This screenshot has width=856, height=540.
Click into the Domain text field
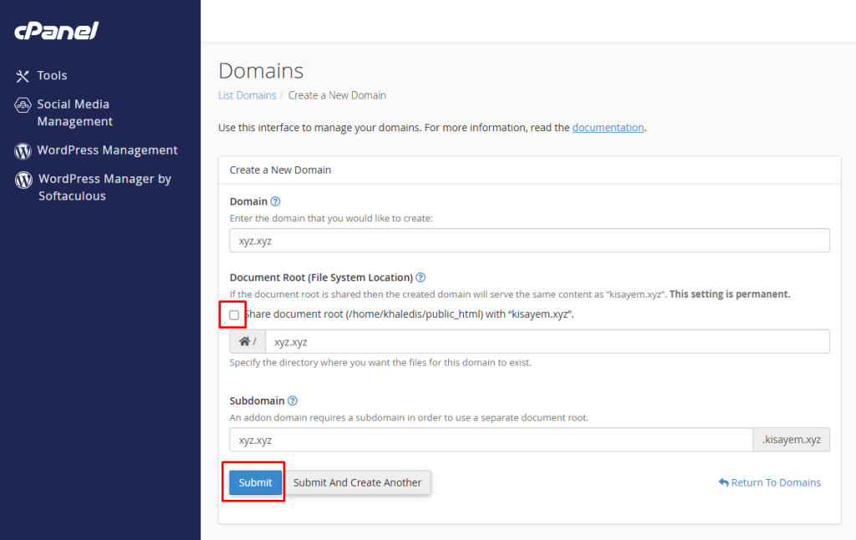tap(529, 241)
